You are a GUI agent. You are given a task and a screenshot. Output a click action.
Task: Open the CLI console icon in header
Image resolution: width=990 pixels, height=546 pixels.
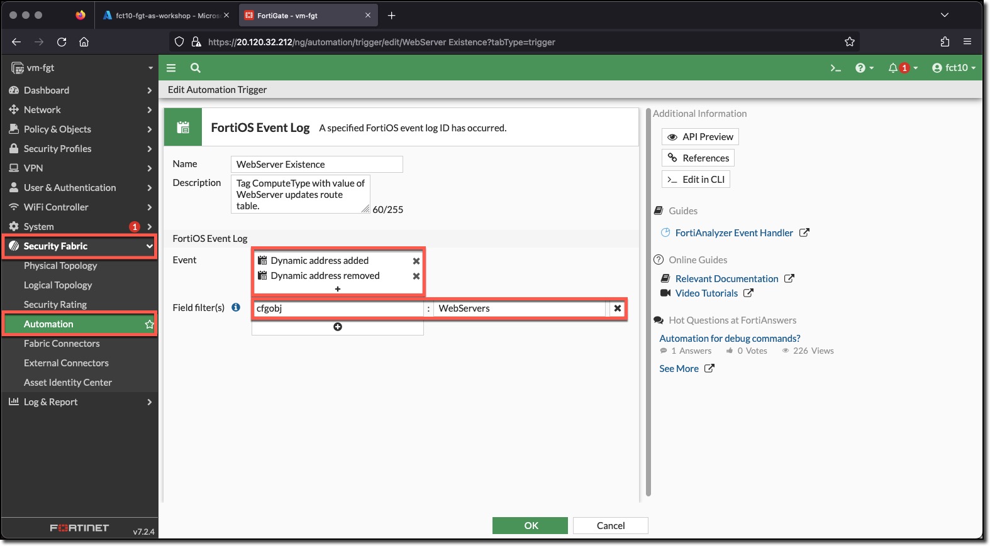pyautogui.click(x=835, y=68)
